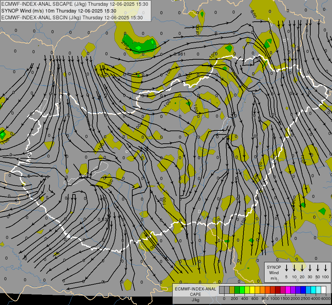Select the dark green CAPE legend swatch
This screenshot has width=332, height=305.
coord(237,290)
